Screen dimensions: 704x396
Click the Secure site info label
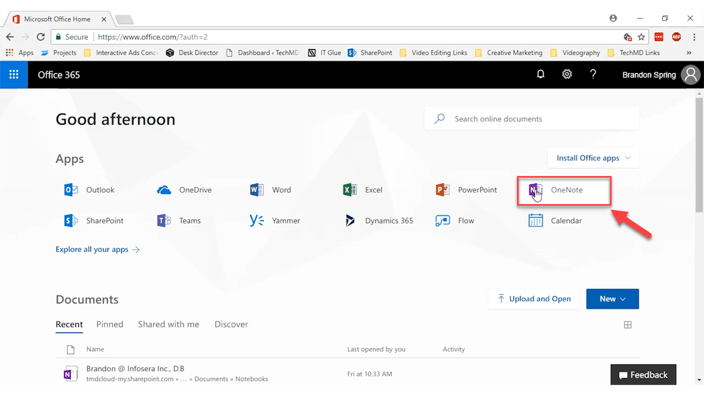(x=71, y=37)
